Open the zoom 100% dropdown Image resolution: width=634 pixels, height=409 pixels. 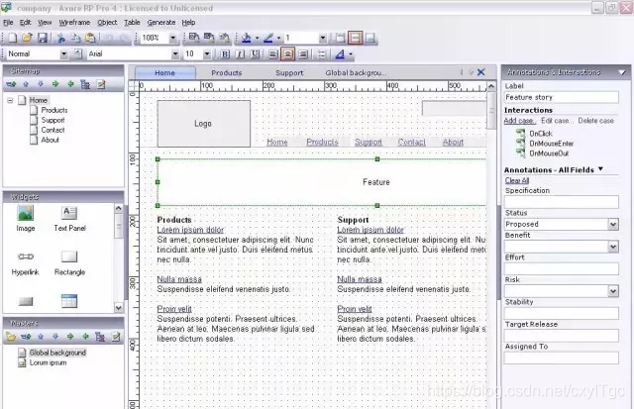[173, 38]
